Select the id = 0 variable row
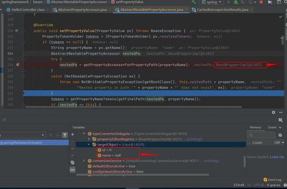The image size is (287, 189). [161, 150]
